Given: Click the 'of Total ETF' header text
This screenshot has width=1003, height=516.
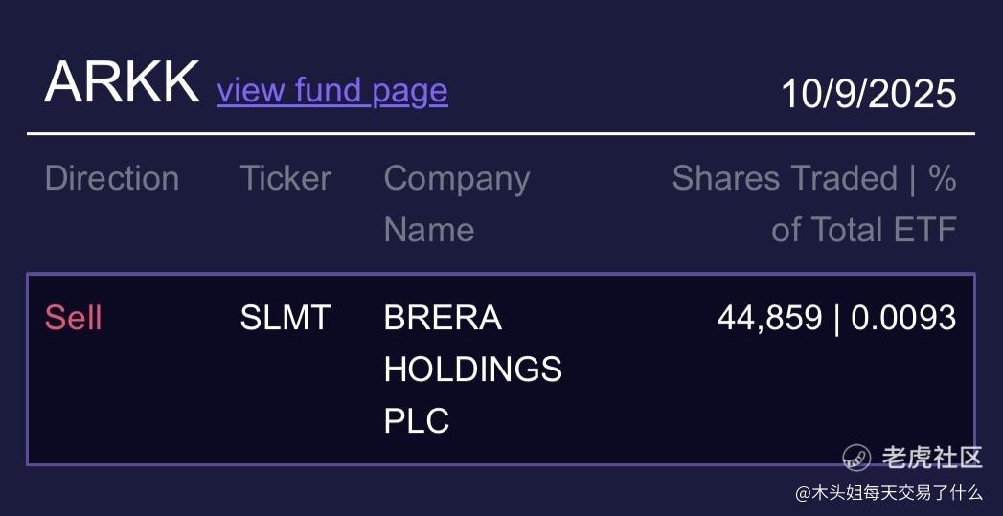Looking at the screenshot, I should tap(863, 230).
